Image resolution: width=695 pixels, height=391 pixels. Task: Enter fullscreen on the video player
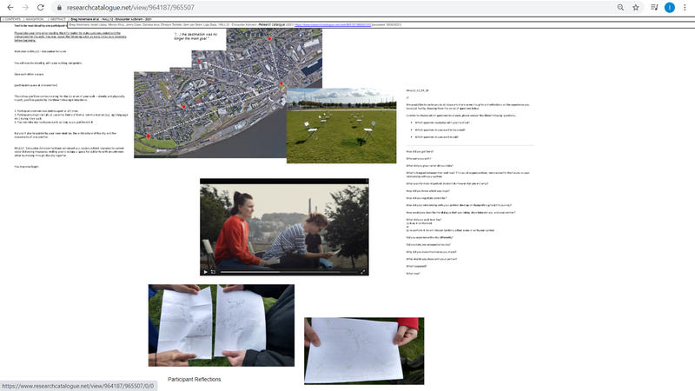pyautogui.click(x=362, y=271)
